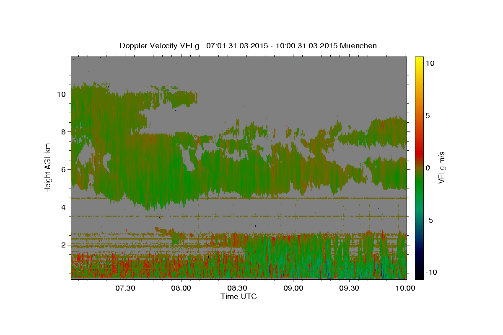Click the colorbar tick label '-10'
This screenshot has height=335, width=503.
431,272
